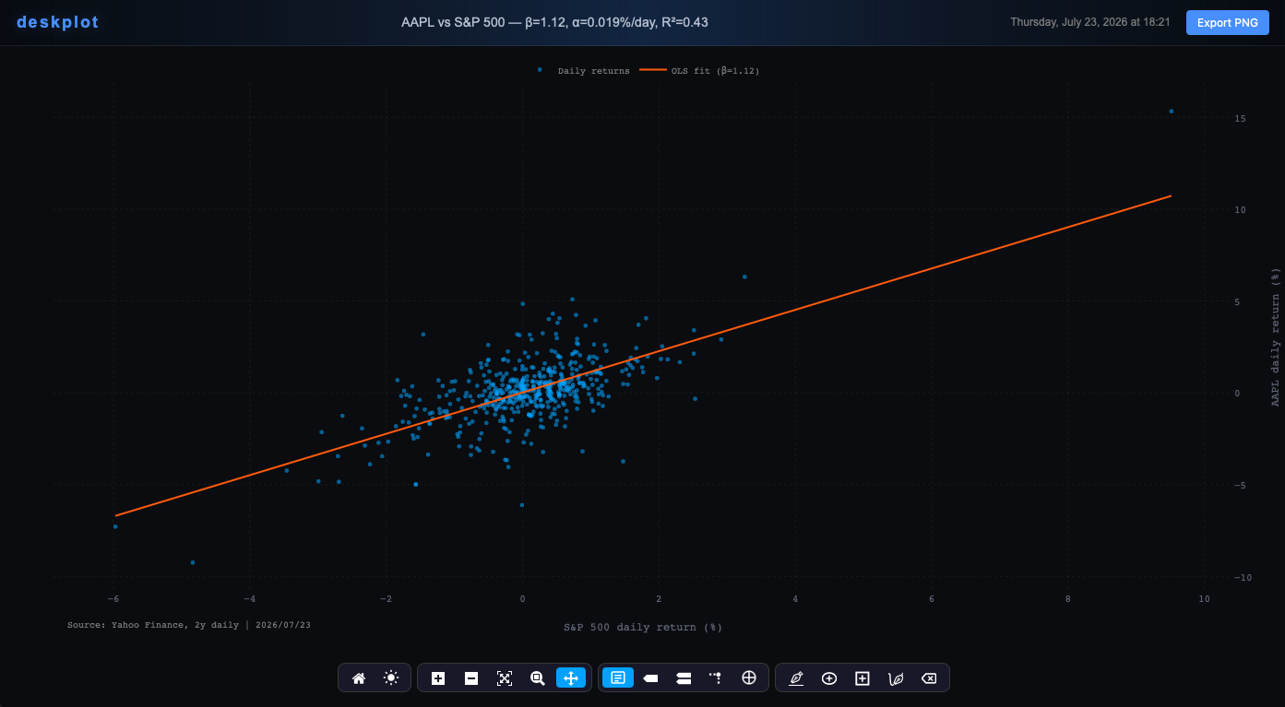
Task: Select the freehand path drawing tool
Action: pyautogui.click(x=896, y=678)
